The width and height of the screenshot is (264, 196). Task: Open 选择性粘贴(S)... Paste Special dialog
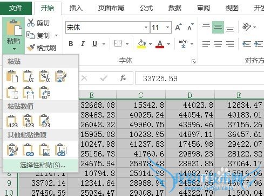[x=40, y=165]
